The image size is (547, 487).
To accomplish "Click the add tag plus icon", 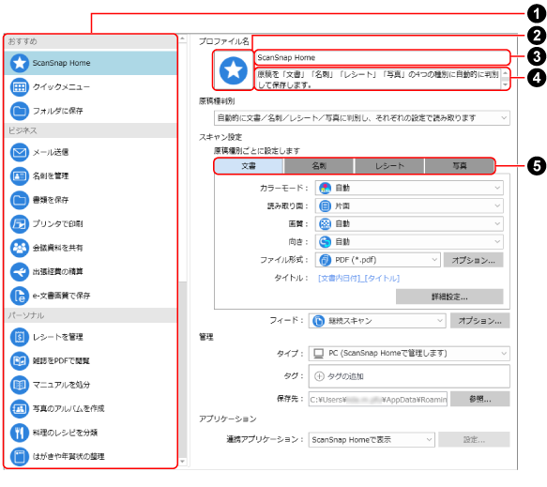I will (x=319, y=376).
